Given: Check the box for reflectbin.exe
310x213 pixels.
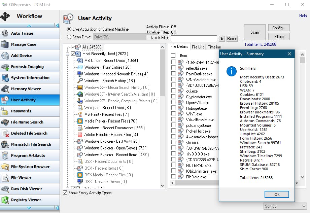Looking at the screenshot, I should click(x=173, y=68).
